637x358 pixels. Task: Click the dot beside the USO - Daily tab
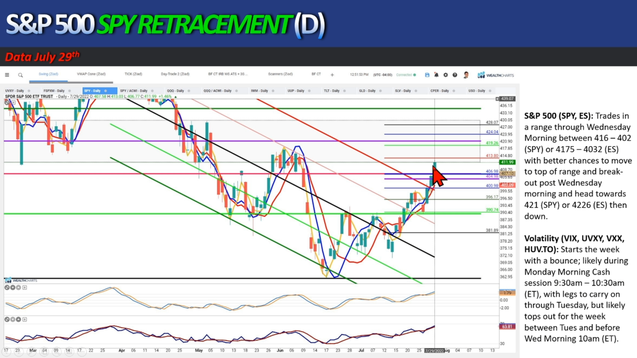click(490, 91)
